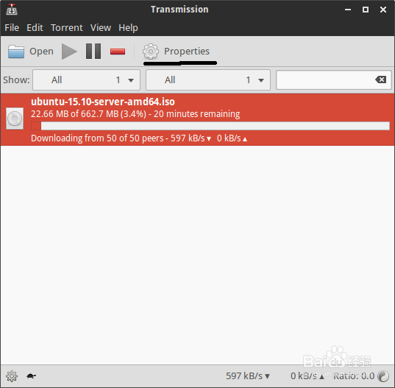Image resolution: width=395 pixels, height=388 pixels.
Task: Remove torrent using red minus icon
Action: 118,52
